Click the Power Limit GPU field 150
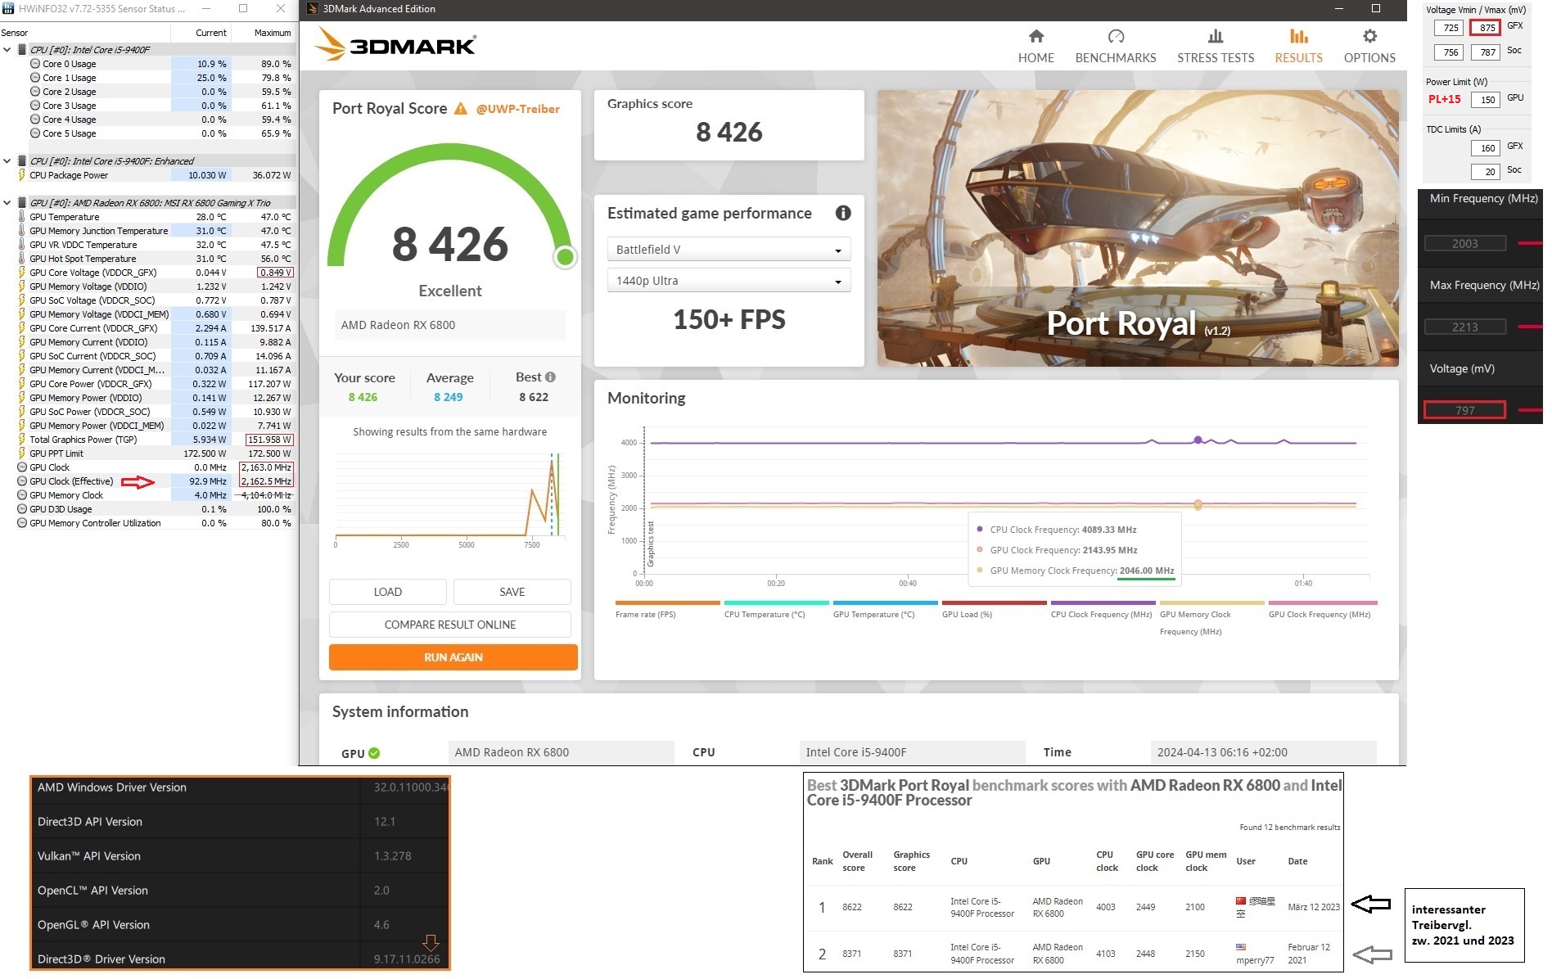The height and width of the screenshot is (979, 1552). tap(1485, 100)
